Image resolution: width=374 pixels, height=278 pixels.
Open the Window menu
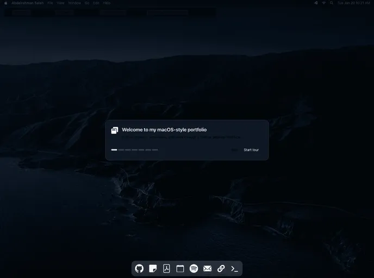74,3
